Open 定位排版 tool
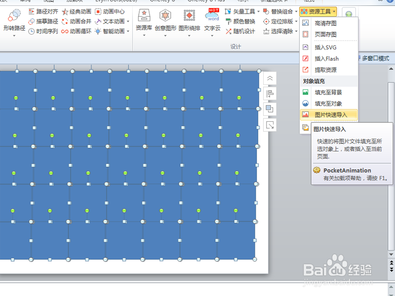The height and width of the screenshot is (296, 395). (278, 21)
